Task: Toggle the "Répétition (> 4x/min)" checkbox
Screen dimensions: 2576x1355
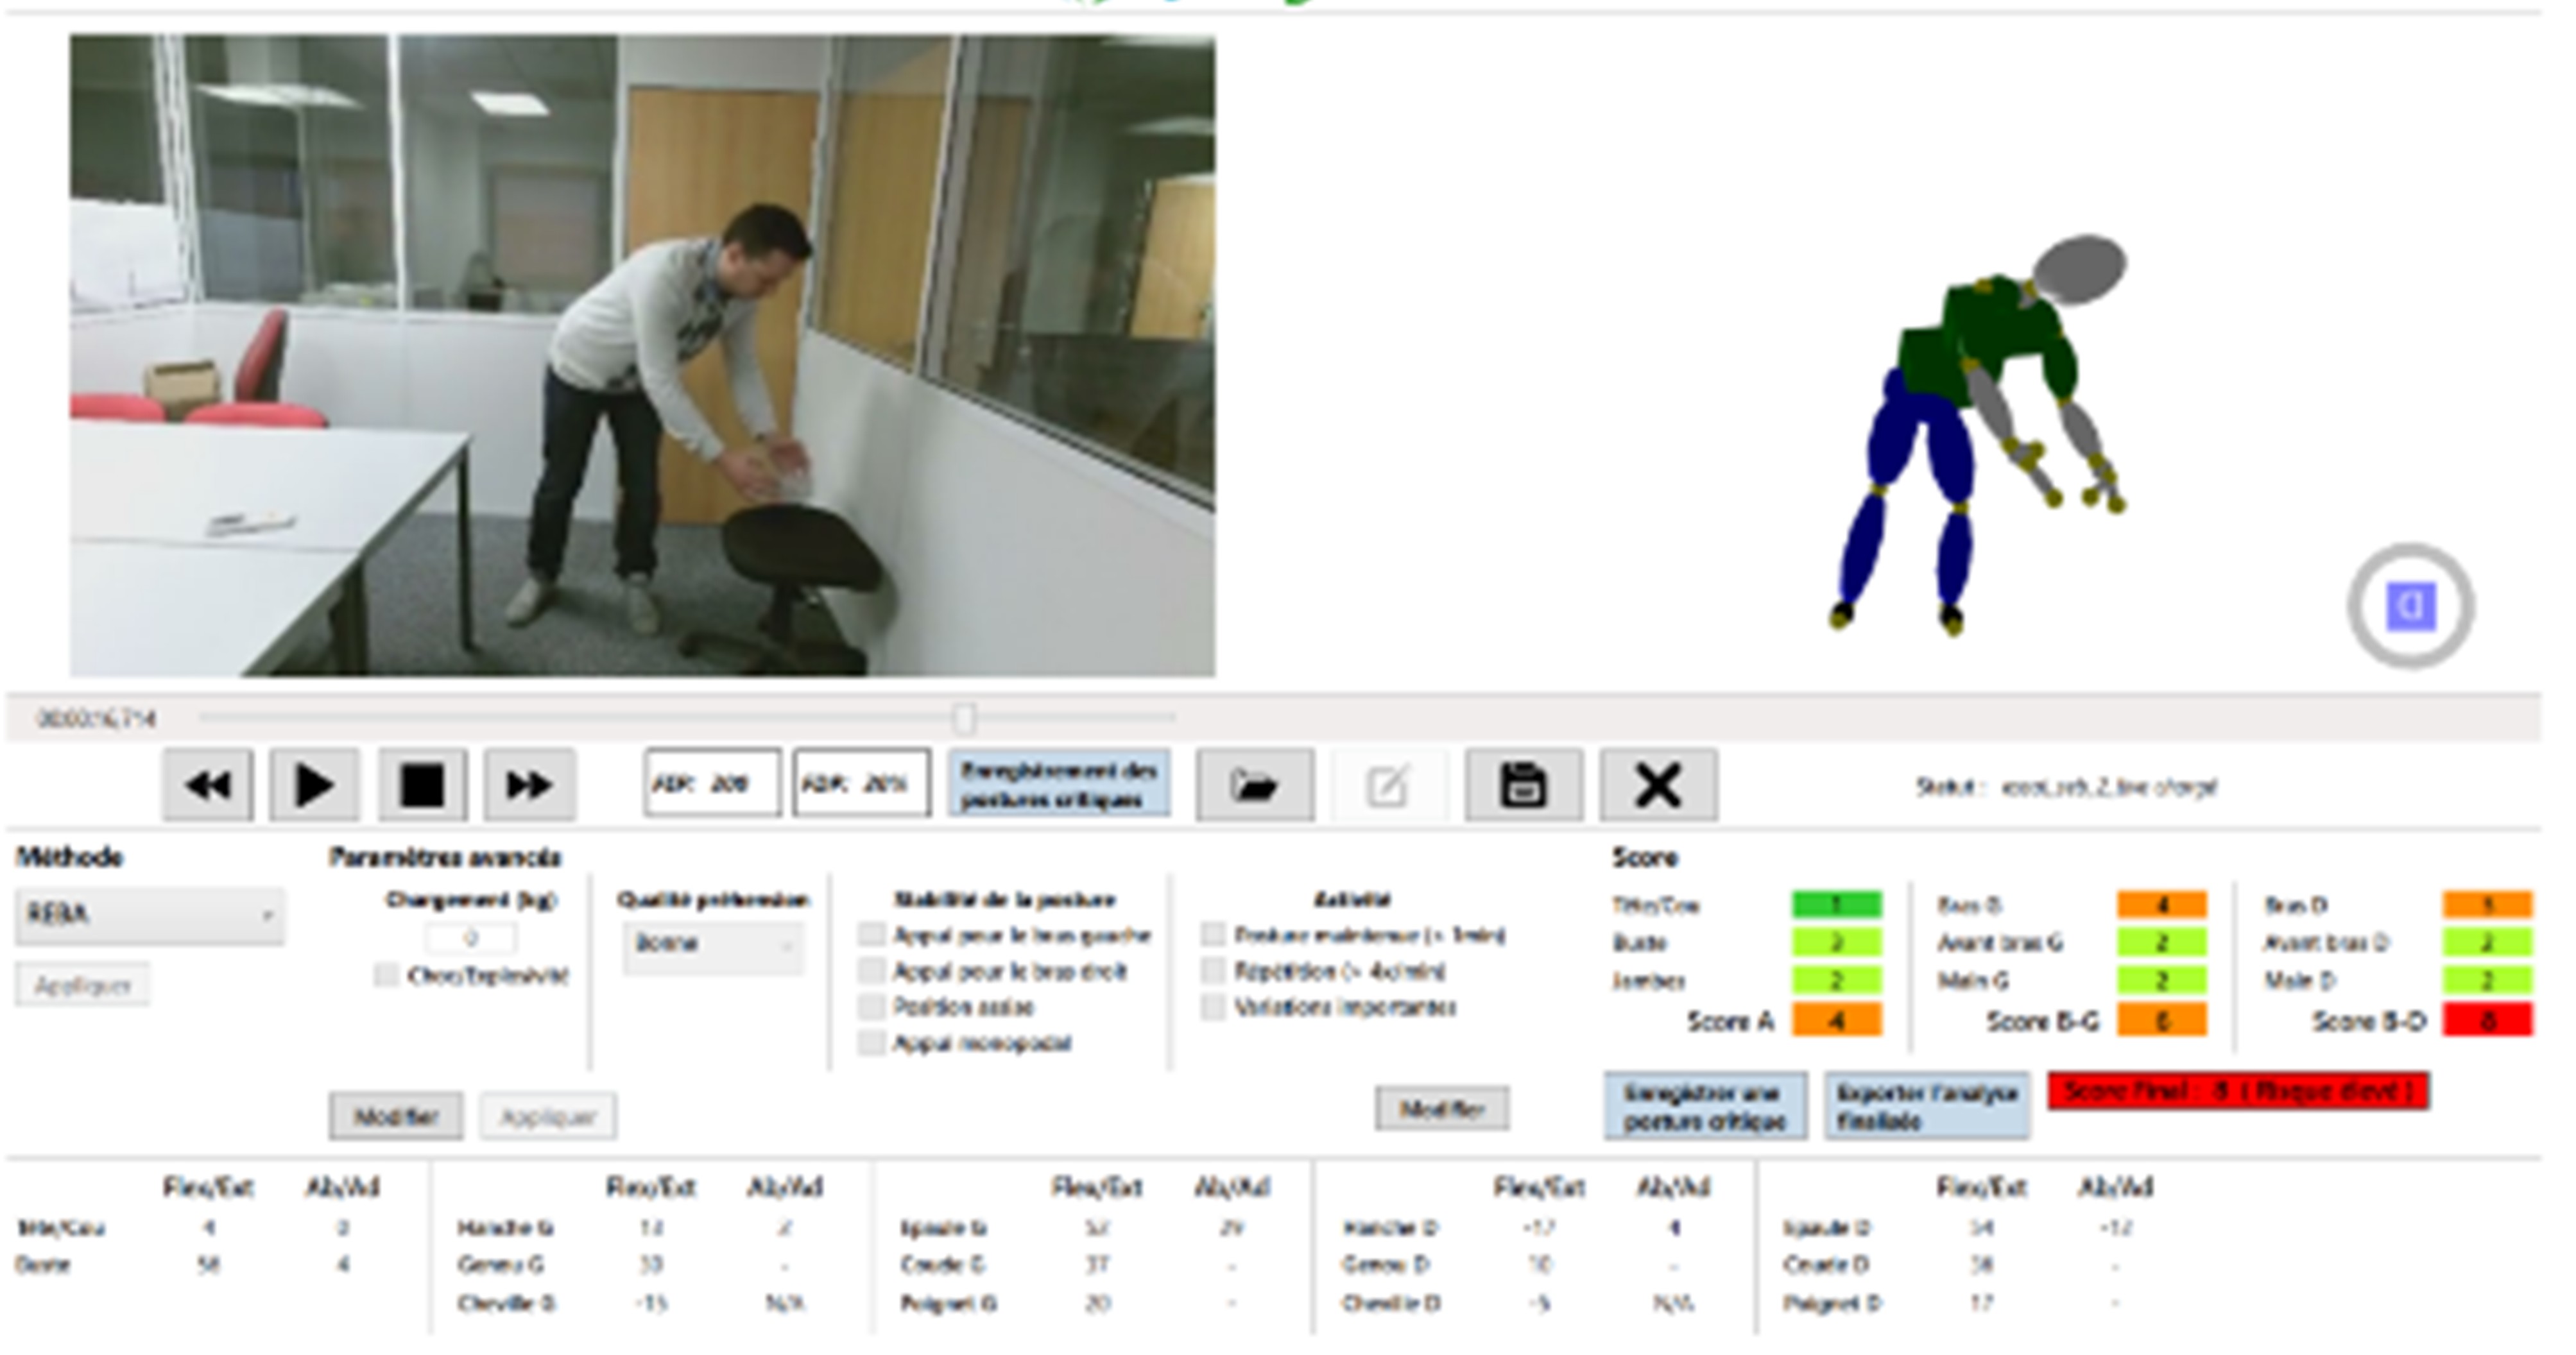Action: (1213, 971)
